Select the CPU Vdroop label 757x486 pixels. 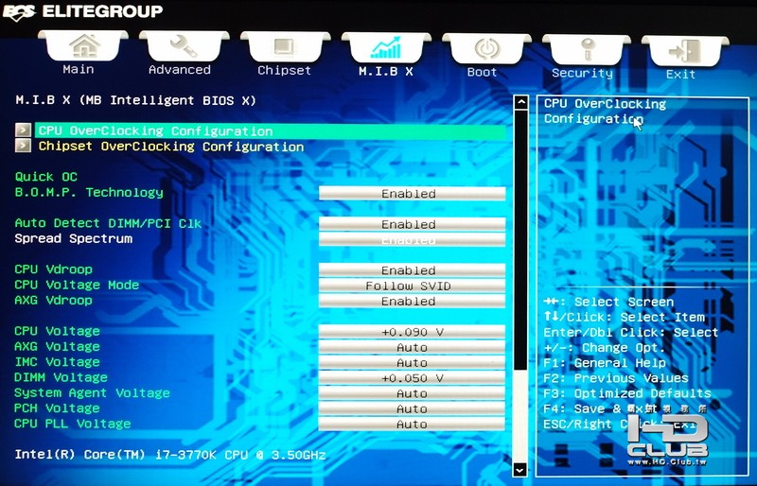(53, 269)
